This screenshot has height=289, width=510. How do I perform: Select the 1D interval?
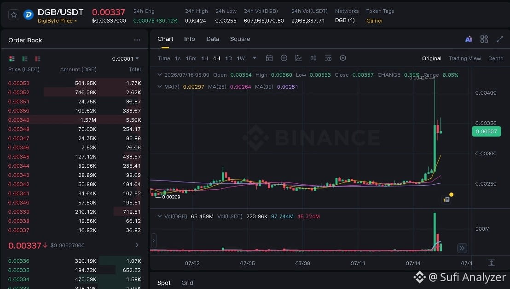click(x=229, y=58)
